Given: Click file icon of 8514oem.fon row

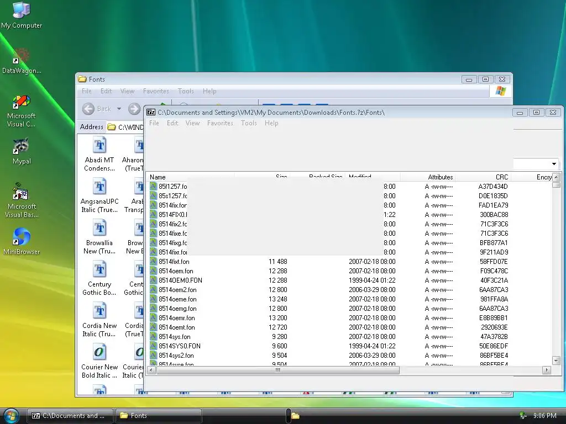Looking at the screenshot, I should 154,271.
